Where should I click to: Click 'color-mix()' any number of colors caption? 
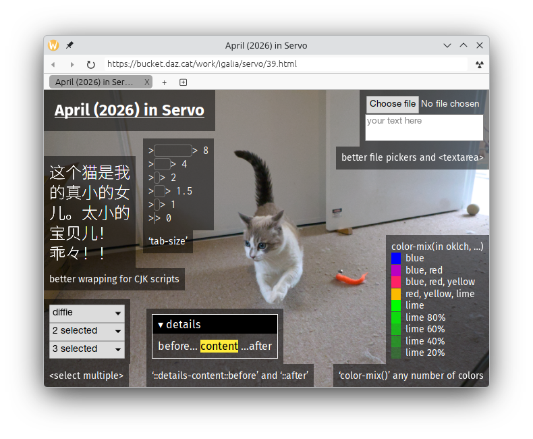(411, 376)
